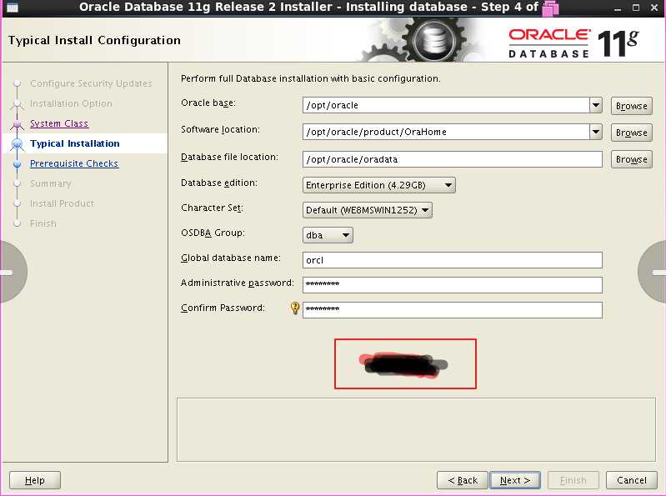Click the disabled Finish button
666x496 pixels.
tap(573, 480)
